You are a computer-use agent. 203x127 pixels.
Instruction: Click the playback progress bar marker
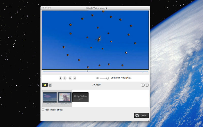point(87,71)
